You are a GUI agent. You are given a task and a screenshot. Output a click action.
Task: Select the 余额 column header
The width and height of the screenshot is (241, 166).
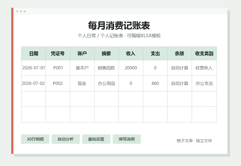[x=180, y=54]
